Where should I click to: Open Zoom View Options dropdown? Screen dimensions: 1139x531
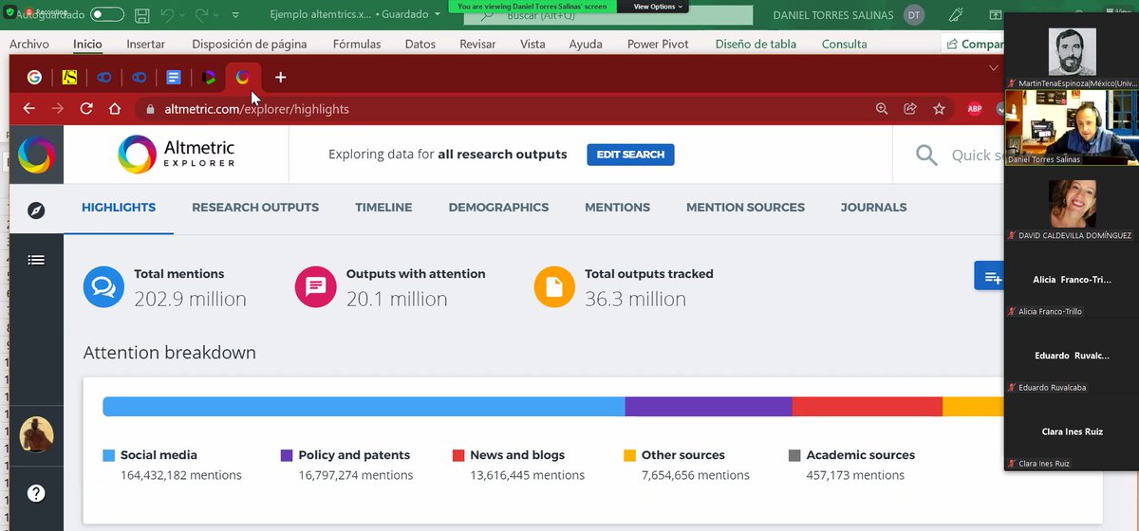point(659,6)
